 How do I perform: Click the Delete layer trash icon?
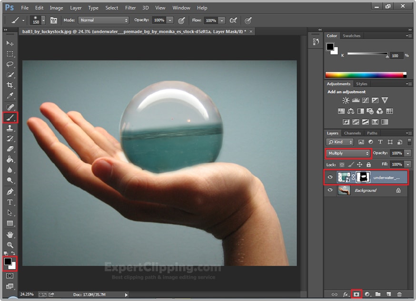[399, 294]
